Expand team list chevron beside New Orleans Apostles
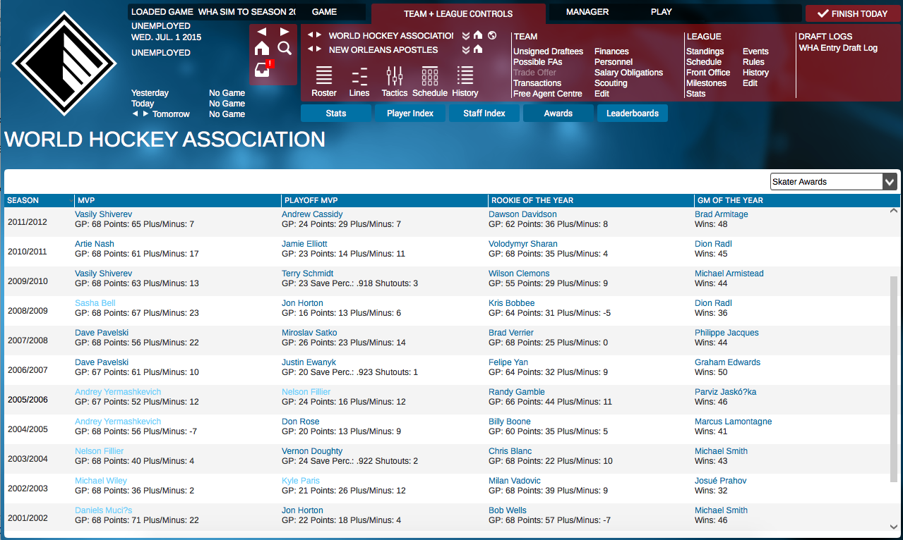 coord(466,49)
